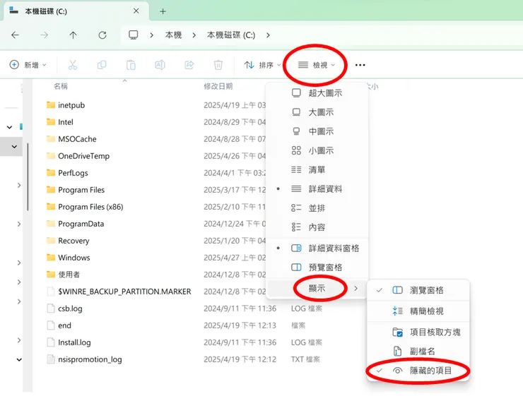Select the 使用者 folder
The width and height of the screenshot is (523, 396).
pyautogui.click(x=69, y=275)
